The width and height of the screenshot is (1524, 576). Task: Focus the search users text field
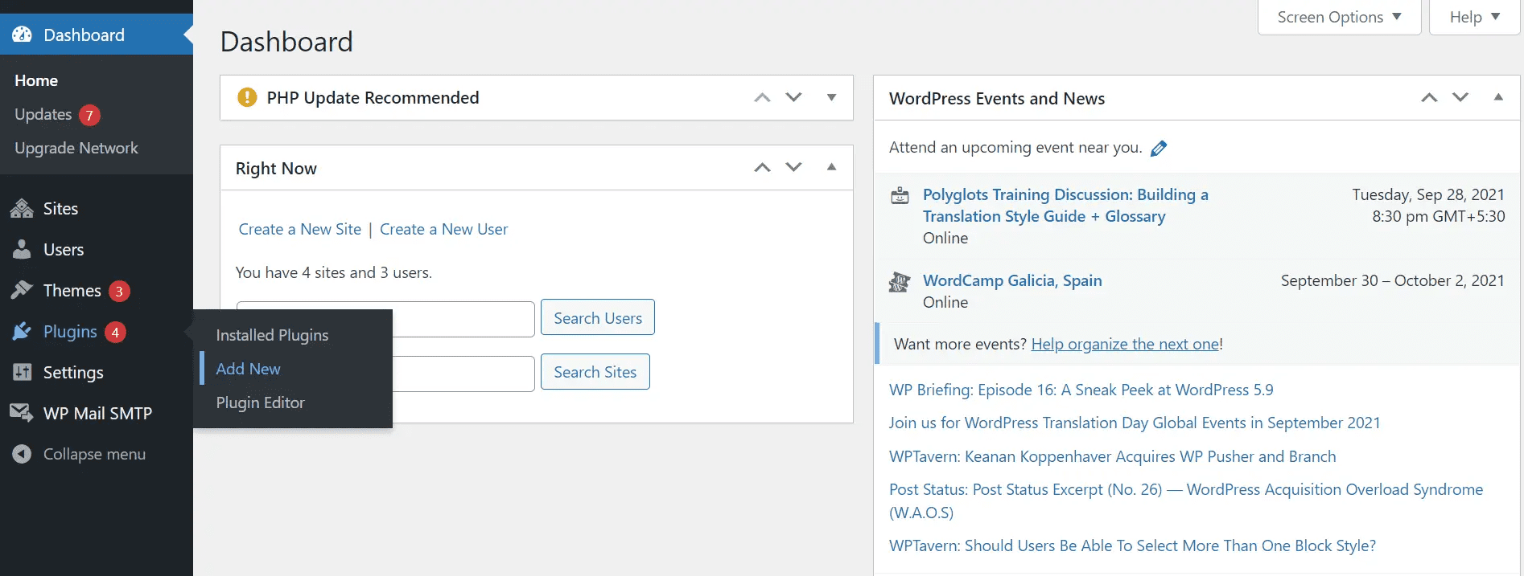click(x=463, y=319)
